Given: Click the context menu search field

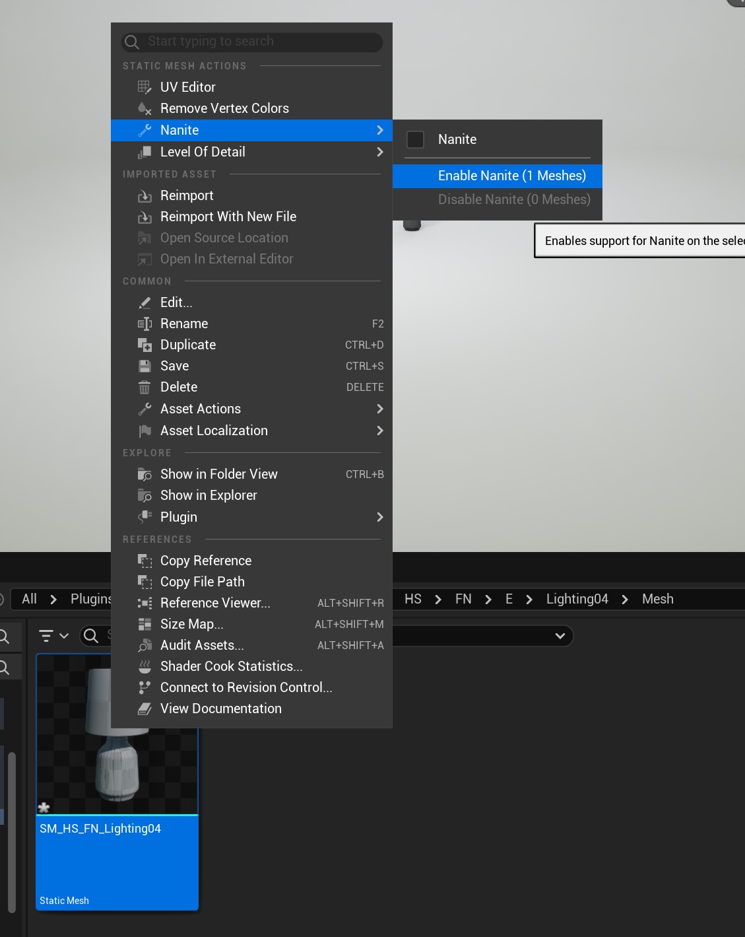Looking at the screenshot, I should coord(252,42).
